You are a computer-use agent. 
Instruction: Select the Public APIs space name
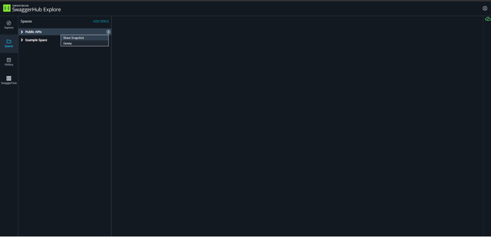(33, 32)
